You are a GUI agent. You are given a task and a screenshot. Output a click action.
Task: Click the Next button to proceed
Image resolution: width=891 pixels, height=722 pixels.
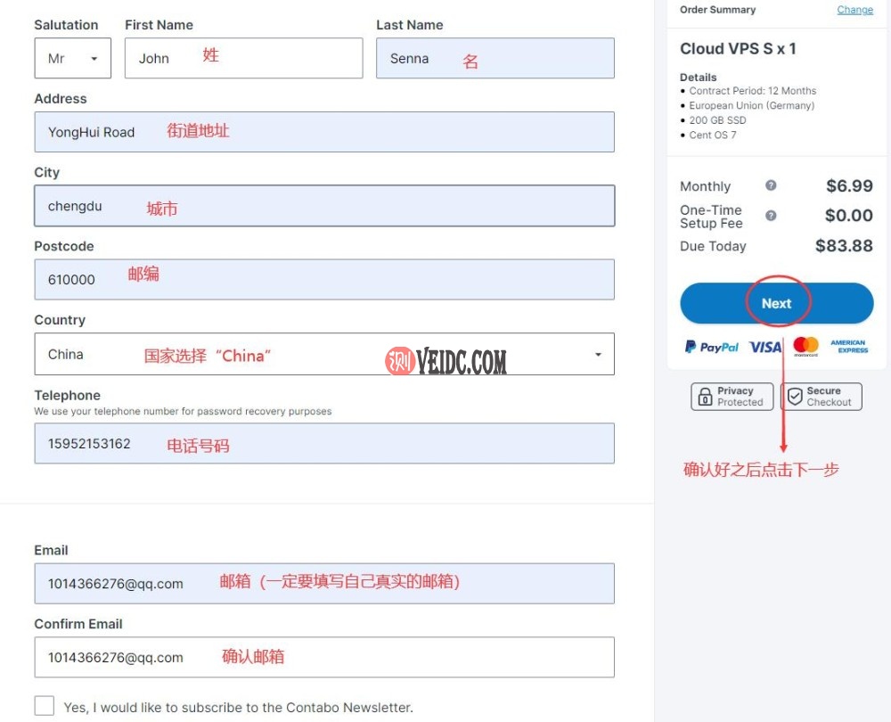776,303
